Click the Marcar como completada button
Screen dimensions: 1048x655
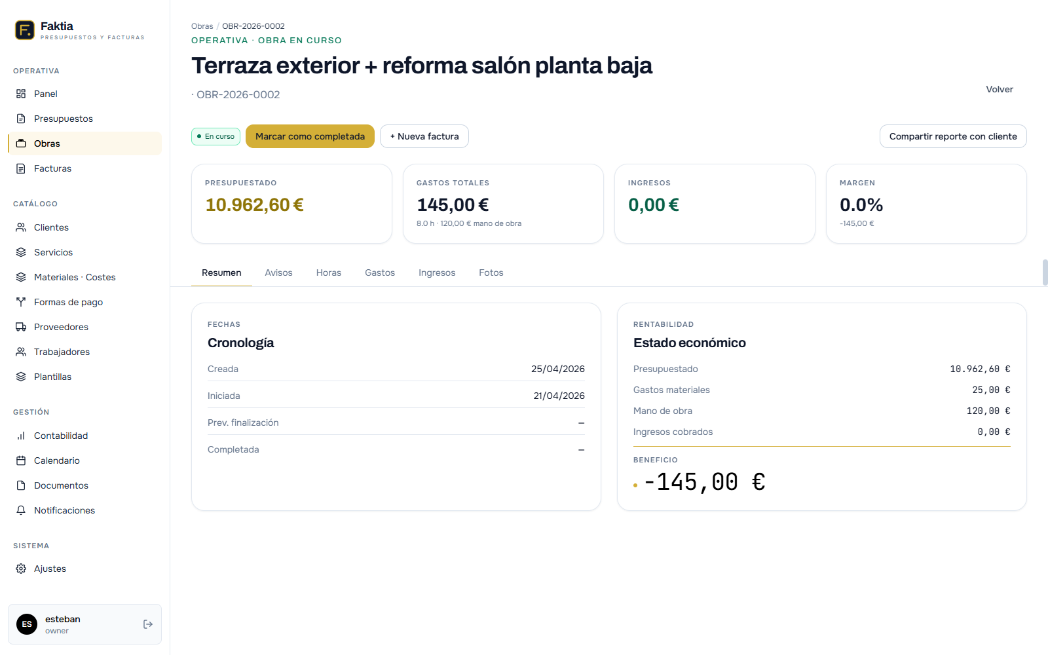pos(310,136)
